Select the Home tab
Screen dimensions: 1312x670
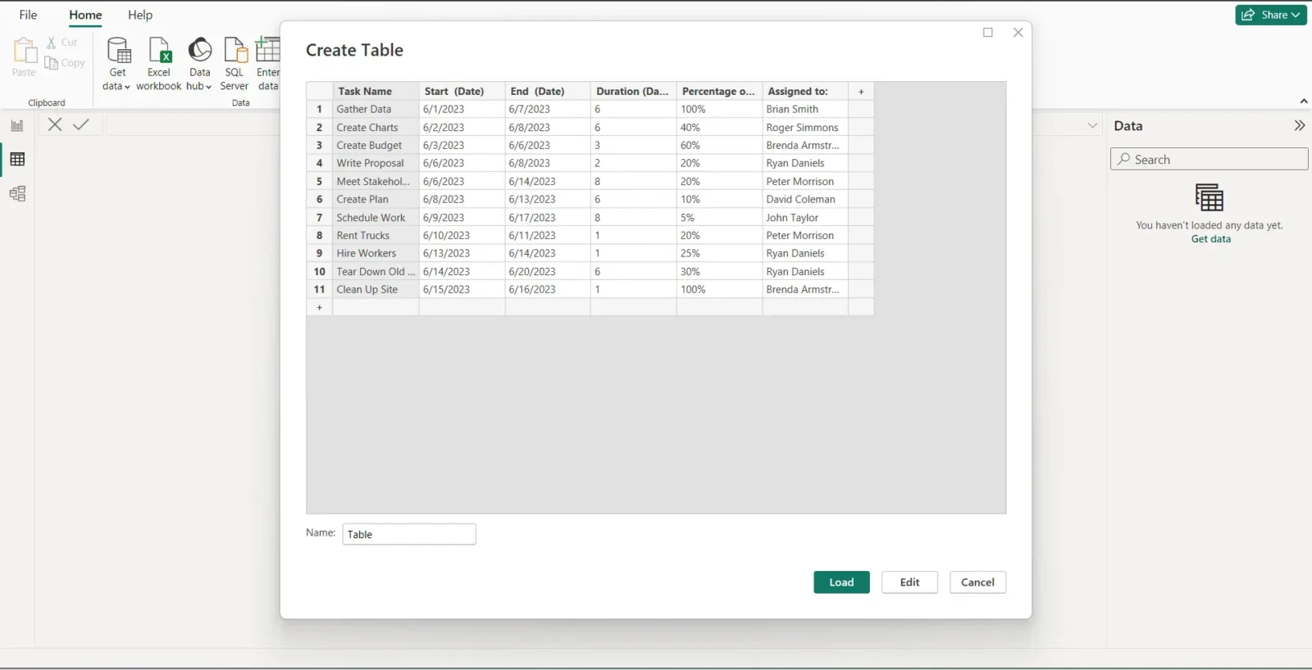85,15
